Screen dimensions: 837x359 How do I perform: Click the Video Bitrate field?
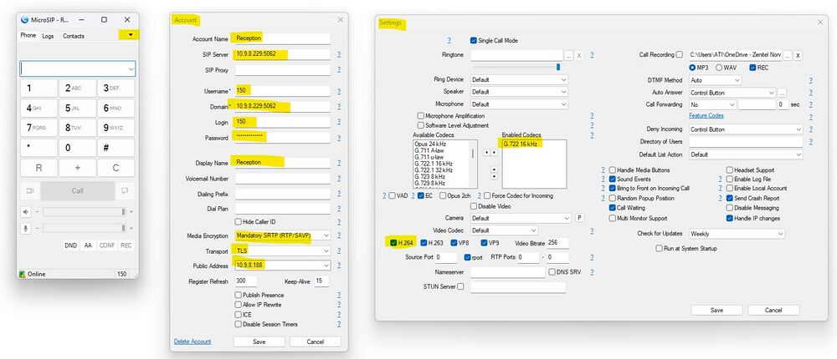pyautogui.click(x=557, y=243)
